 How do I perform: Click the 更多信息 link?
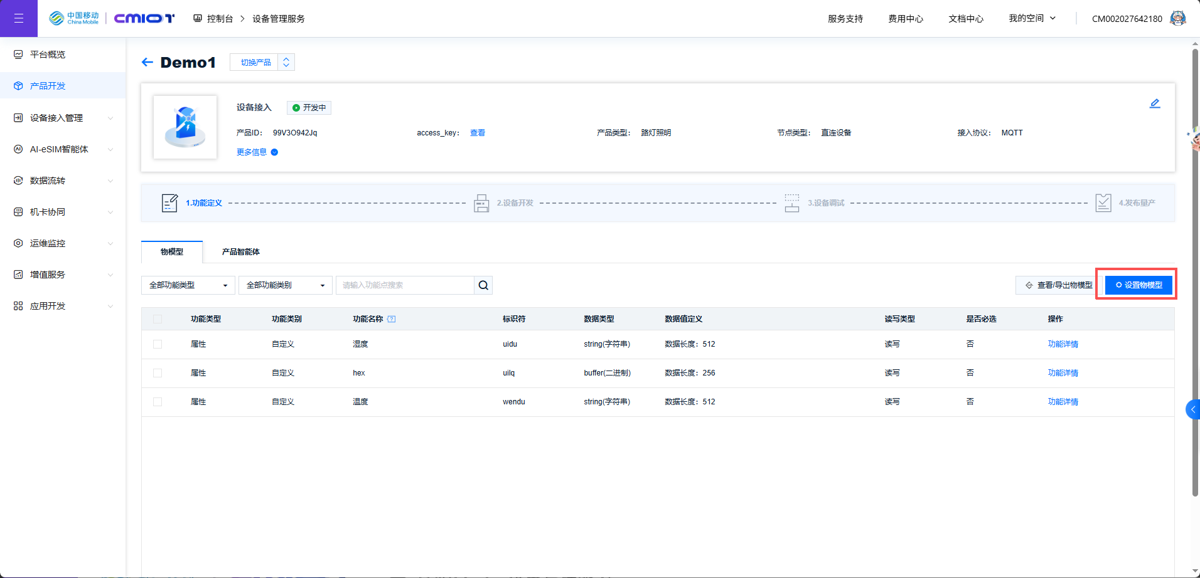click(252, 152)
